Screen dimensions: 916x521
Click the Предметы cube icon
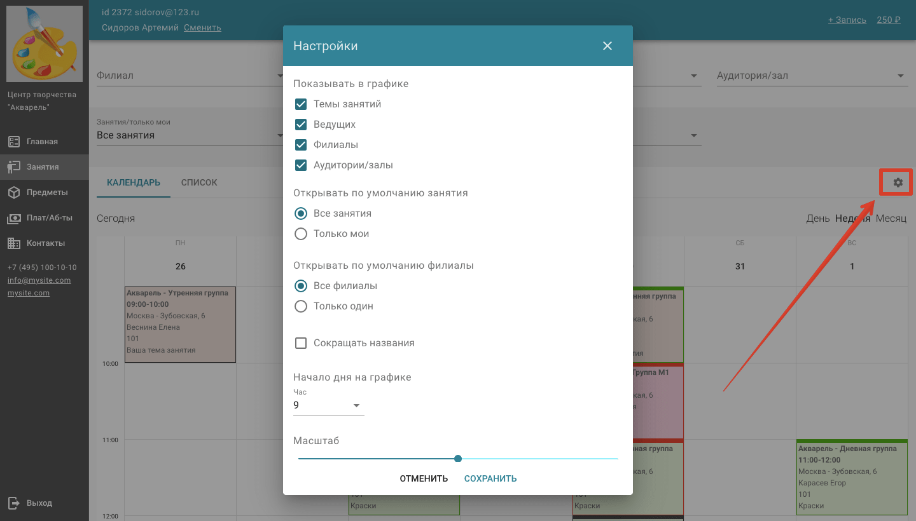[14, 193]
